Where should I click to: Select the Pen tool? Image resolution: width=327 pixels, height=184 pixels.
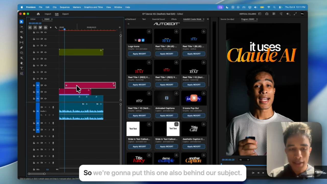[21, 48]
